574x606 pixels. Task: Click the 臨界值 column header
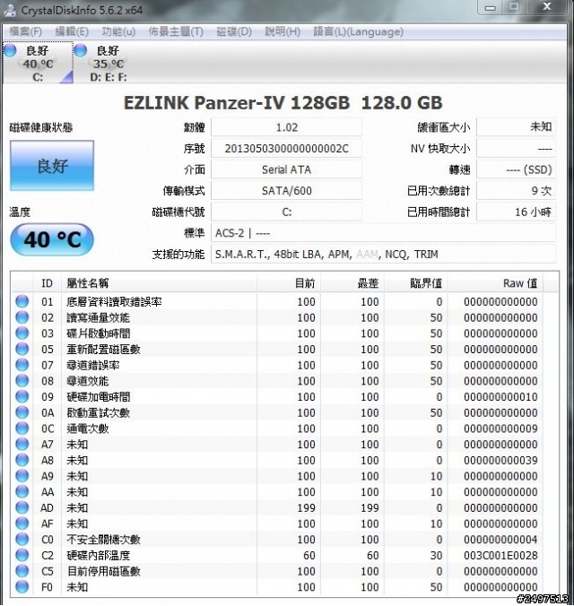coord(416,283)
